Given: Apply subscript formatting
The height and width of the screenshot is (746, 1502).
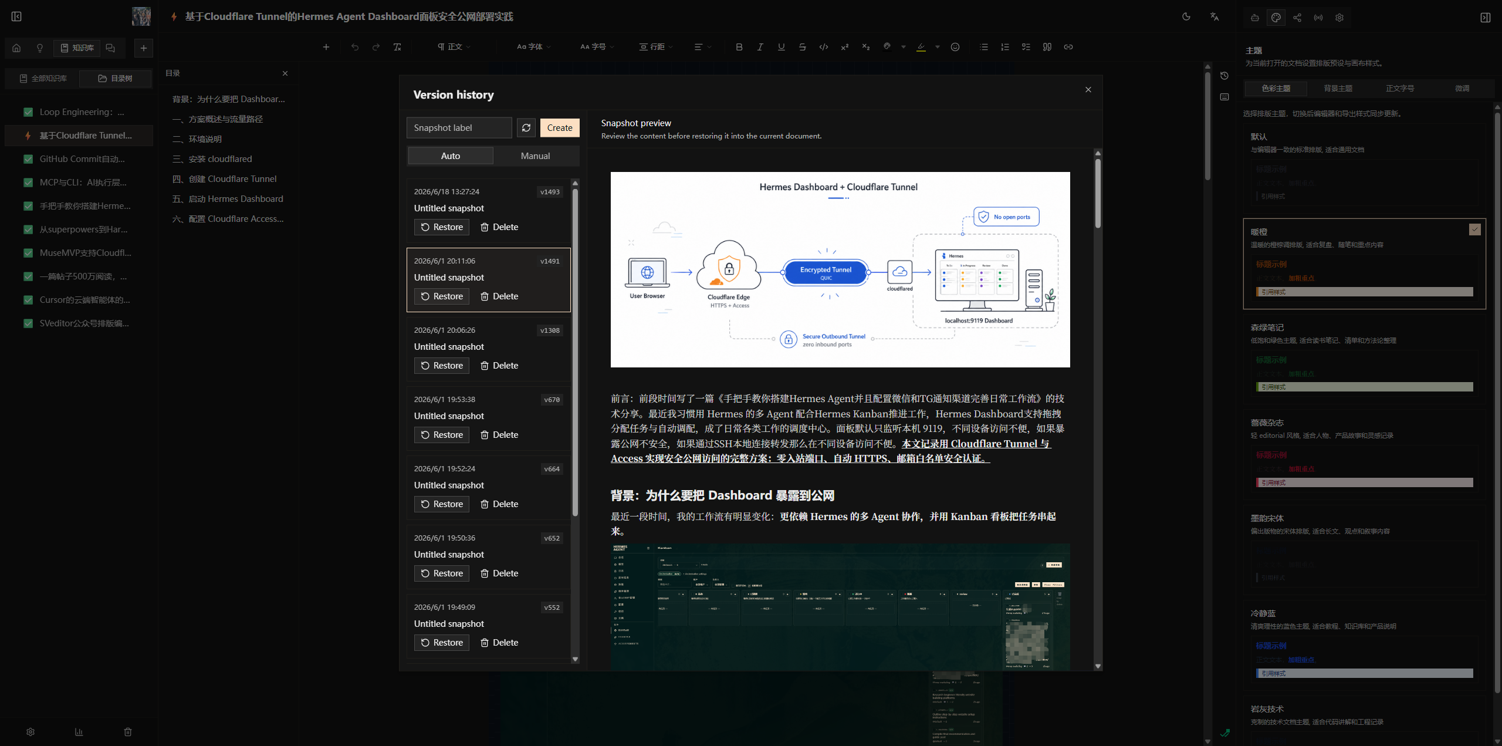Looking at the screenshot, I should pyautogui.click(x=866, y=47).
